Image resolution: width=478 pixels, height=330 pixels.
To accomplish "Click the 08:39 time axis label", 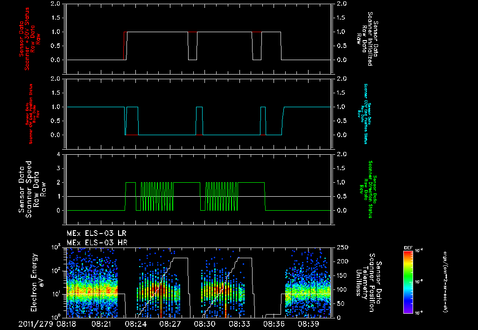I will [x=308, y=324].
